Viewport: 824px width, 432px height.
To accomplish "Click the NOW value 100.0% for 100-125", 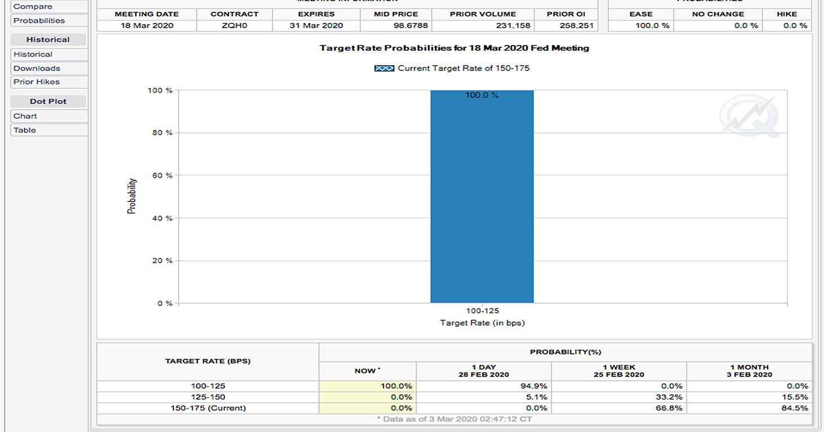I will [x=397, y=386].
